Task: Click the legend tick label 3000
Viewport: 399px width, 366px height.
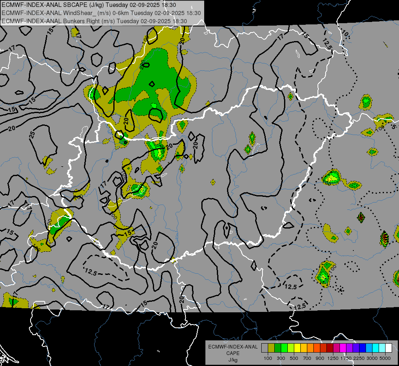Action: [x=372, y=358]
